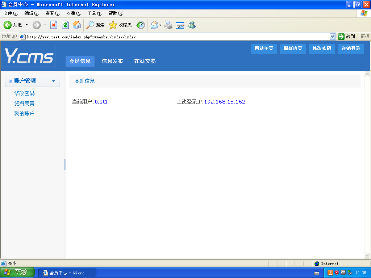Click the 刷新内页 button
Image resolution: width=371 pixels, height=278 pixels.
293,49
